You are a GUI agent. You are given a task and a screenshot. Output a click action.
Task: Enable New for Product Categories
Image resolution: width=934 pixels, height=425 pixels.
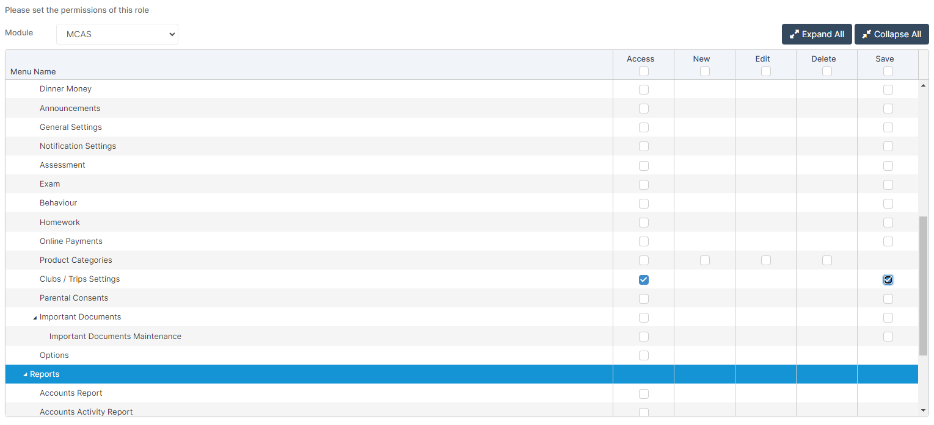705,260
